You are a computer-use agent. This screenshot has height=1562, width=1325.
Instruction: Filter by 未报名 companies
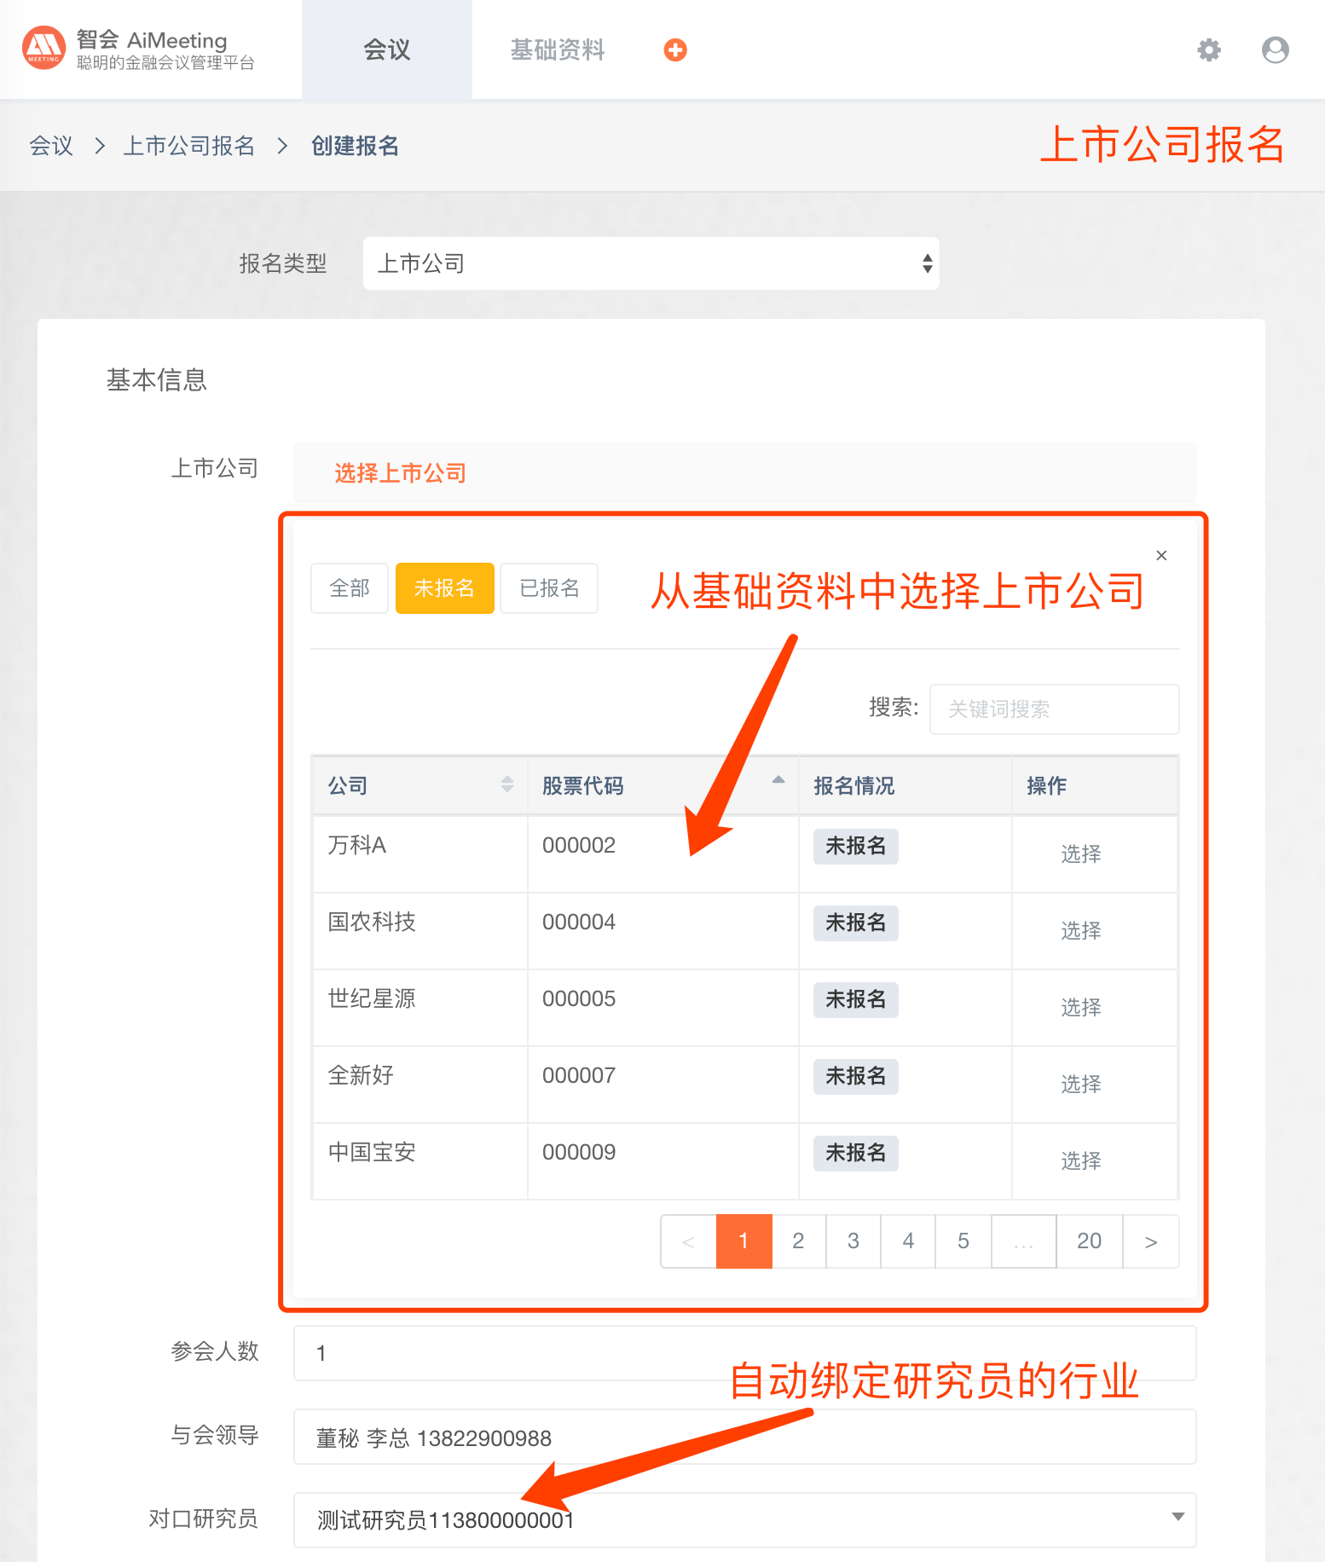click(444, 588)
